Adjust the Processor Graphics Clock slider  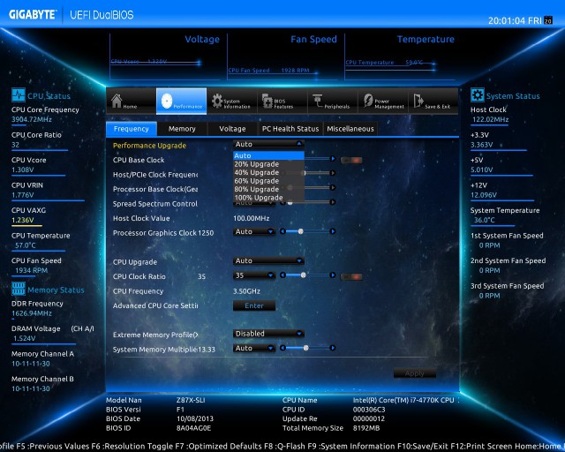[300, 231]
